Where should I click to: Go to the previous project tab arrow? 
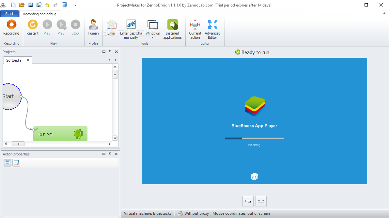click(110, 60)
